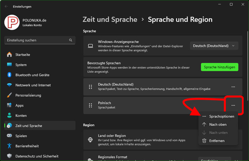This screenshot has height=161, width=249.
Task: Click the three-dot menu for Polnisch
Action: tap(233, 105)
